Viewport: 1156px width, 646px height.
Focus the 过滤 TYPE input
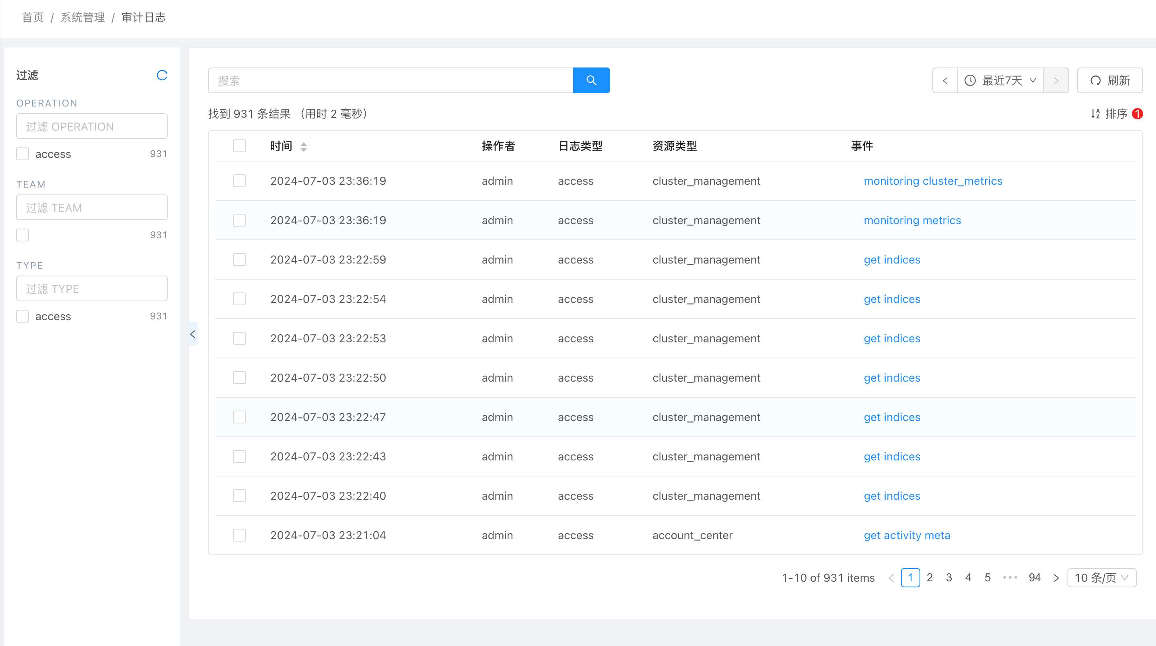click(92, 289)
